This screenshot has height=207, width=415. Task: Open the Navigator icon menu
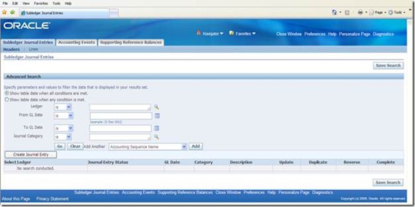(199, 33)
